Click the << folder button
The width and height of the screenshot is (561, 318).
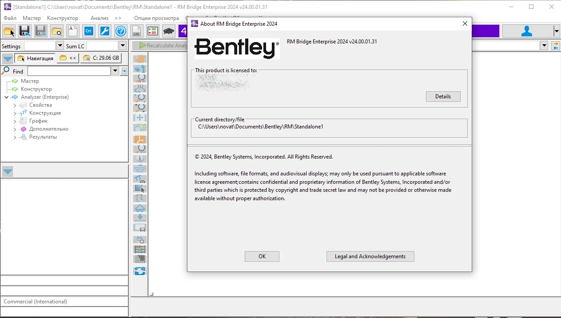tap(68, 58)
